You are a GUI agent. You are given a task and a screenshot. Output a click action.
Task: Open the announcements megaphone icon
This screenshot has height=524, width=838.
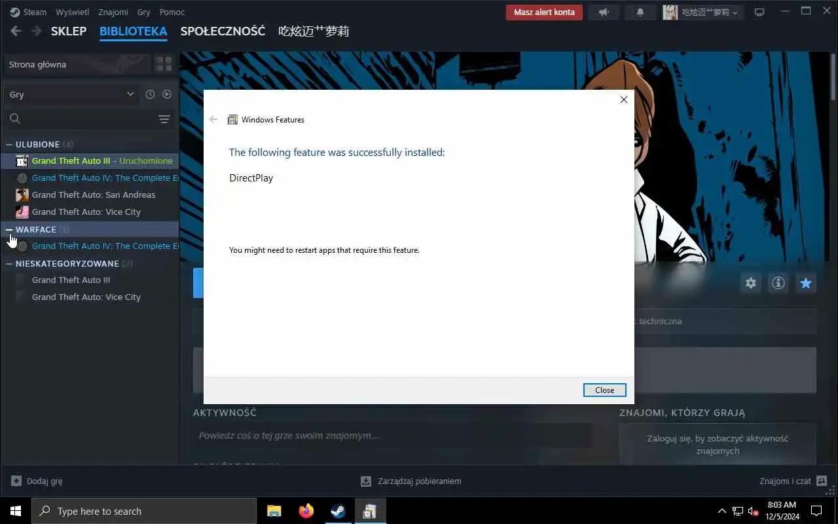pyautogui.click(x=604, y=12)
